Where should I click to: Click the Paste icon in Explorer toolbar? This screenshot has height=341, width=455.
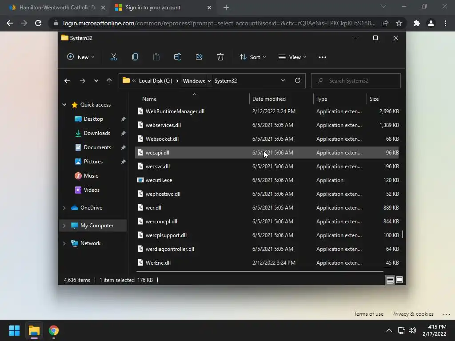(156, 57)
